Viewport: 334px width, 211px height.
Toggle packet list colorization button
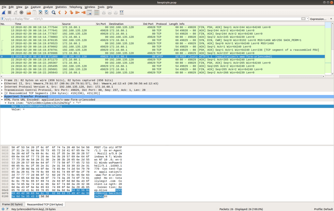[x=97, y=12]
